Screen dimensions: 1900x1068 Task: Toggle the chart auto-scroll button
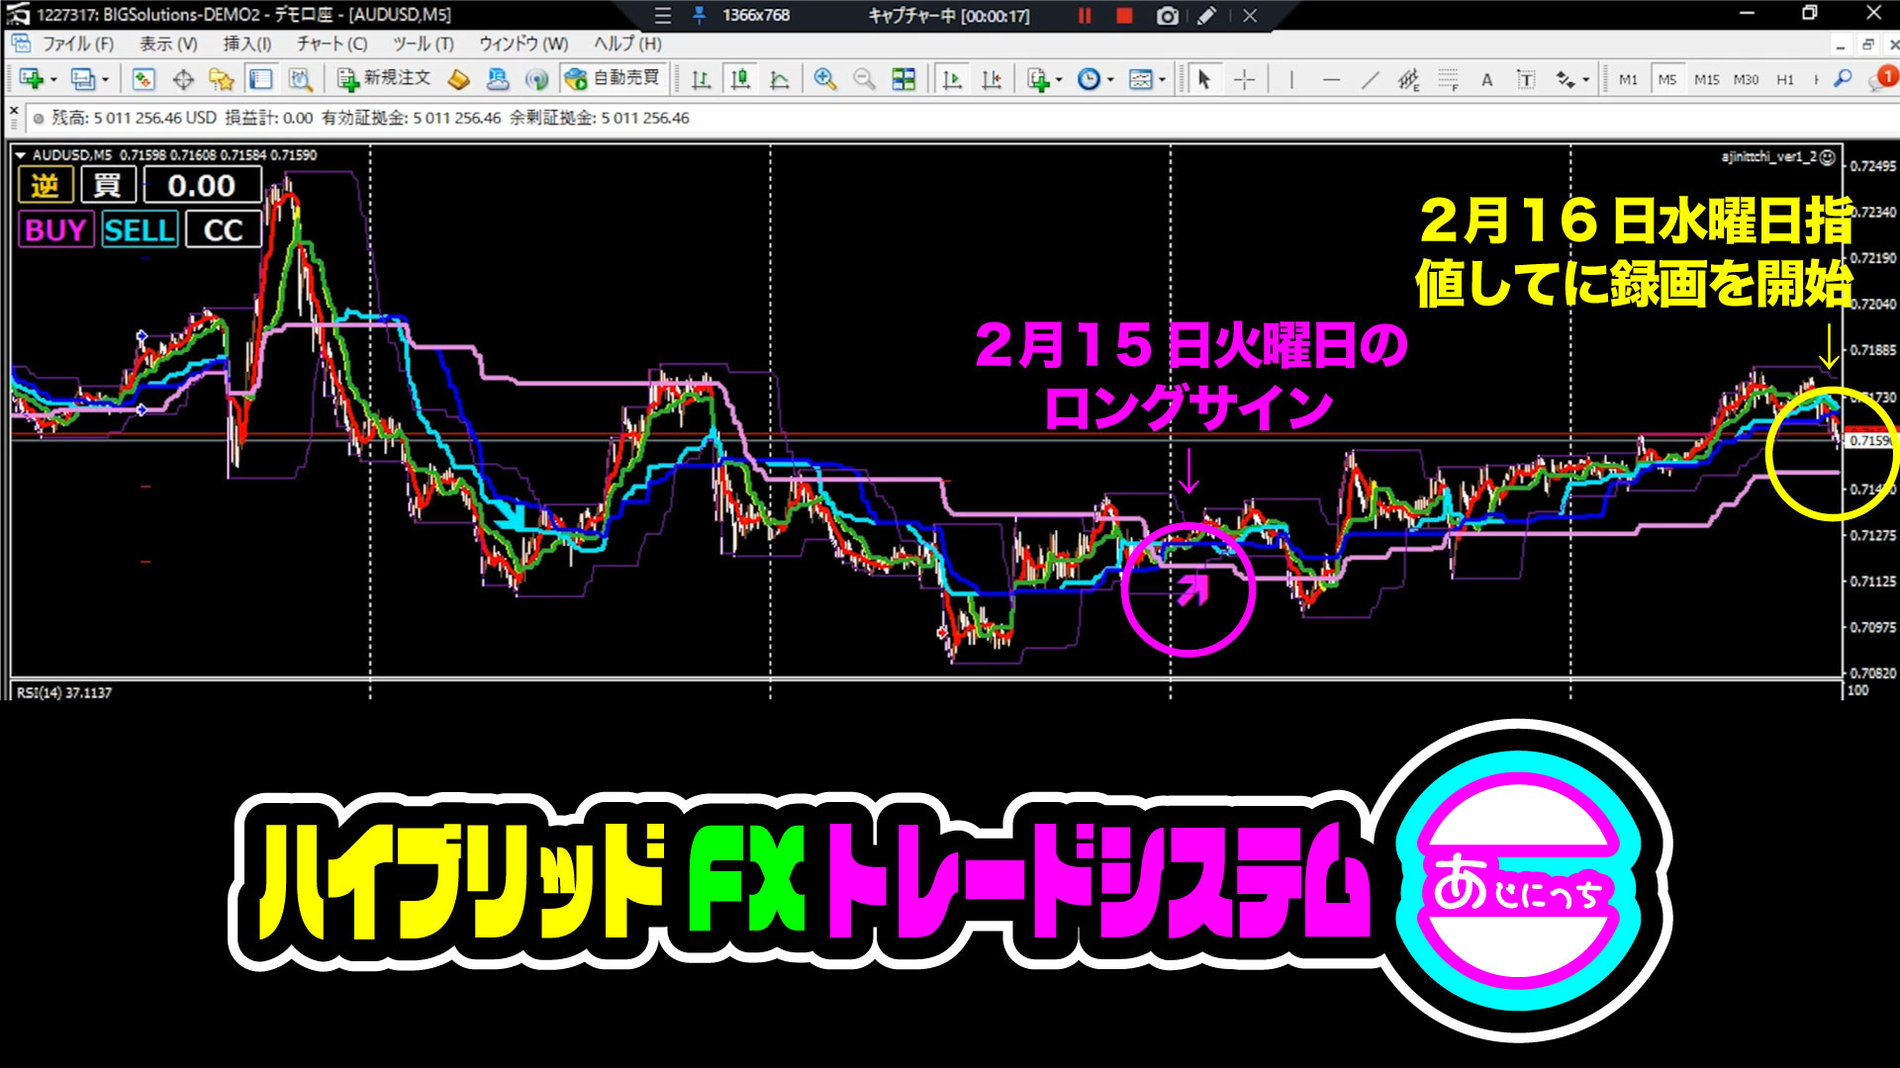pos(952,79)
